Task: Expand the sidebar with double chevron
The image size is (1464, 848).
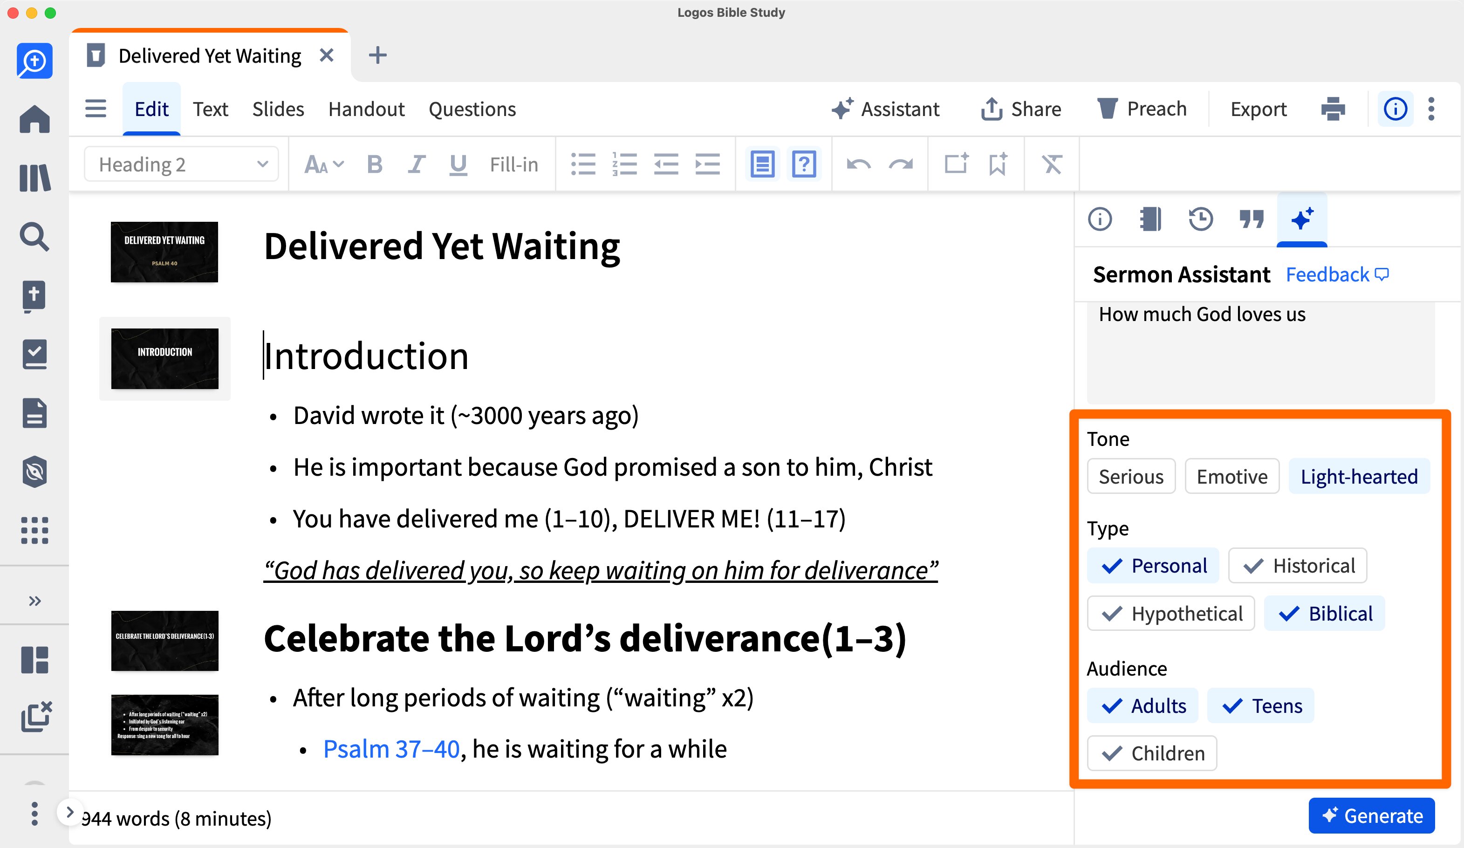Action: pos(34,601)
